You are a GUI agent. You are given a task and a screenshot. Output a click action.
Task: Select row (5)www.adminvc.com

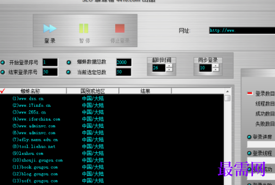tap(112, 126)
